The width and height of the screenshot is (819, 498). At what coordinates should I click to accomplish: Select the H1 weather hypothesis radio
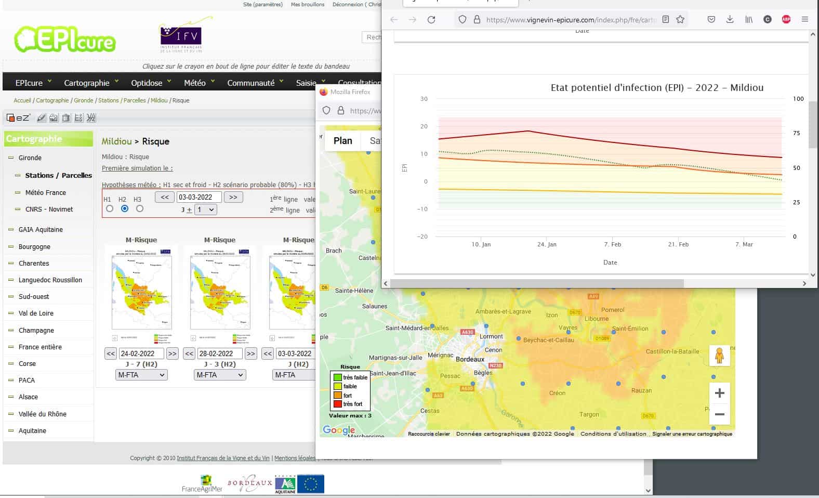pos(110,208)
